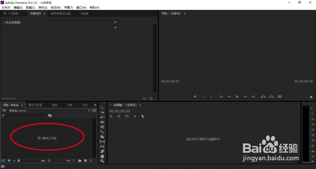Screen dimensions: 316x169
Task: Toggle Linked Selection in timeline
Action: tap(127, 116)
